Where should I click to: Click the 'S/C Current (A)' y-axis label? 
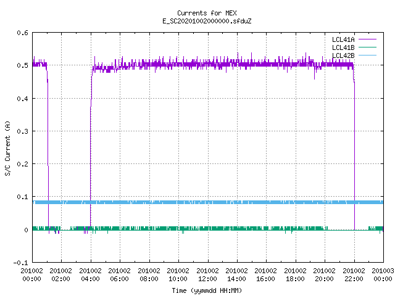coord(8,148)
